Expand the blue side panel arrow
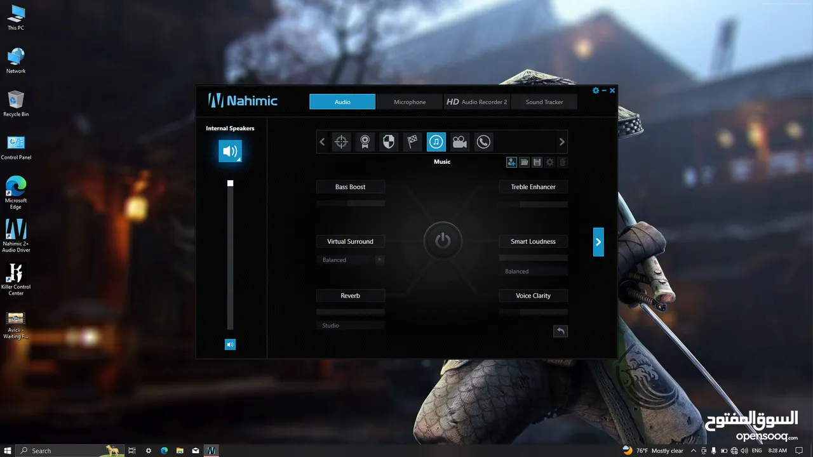The image size is (813, 457). pyautogui.click(x=598, y=242)
